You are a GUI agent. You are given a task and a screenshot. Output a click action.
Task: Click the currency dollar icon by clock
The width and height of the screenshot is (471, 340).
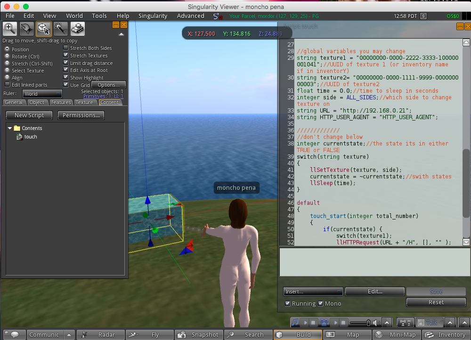[423, 16]
